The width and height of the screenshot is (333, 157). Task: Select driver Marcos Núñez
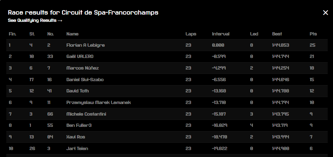83,68
